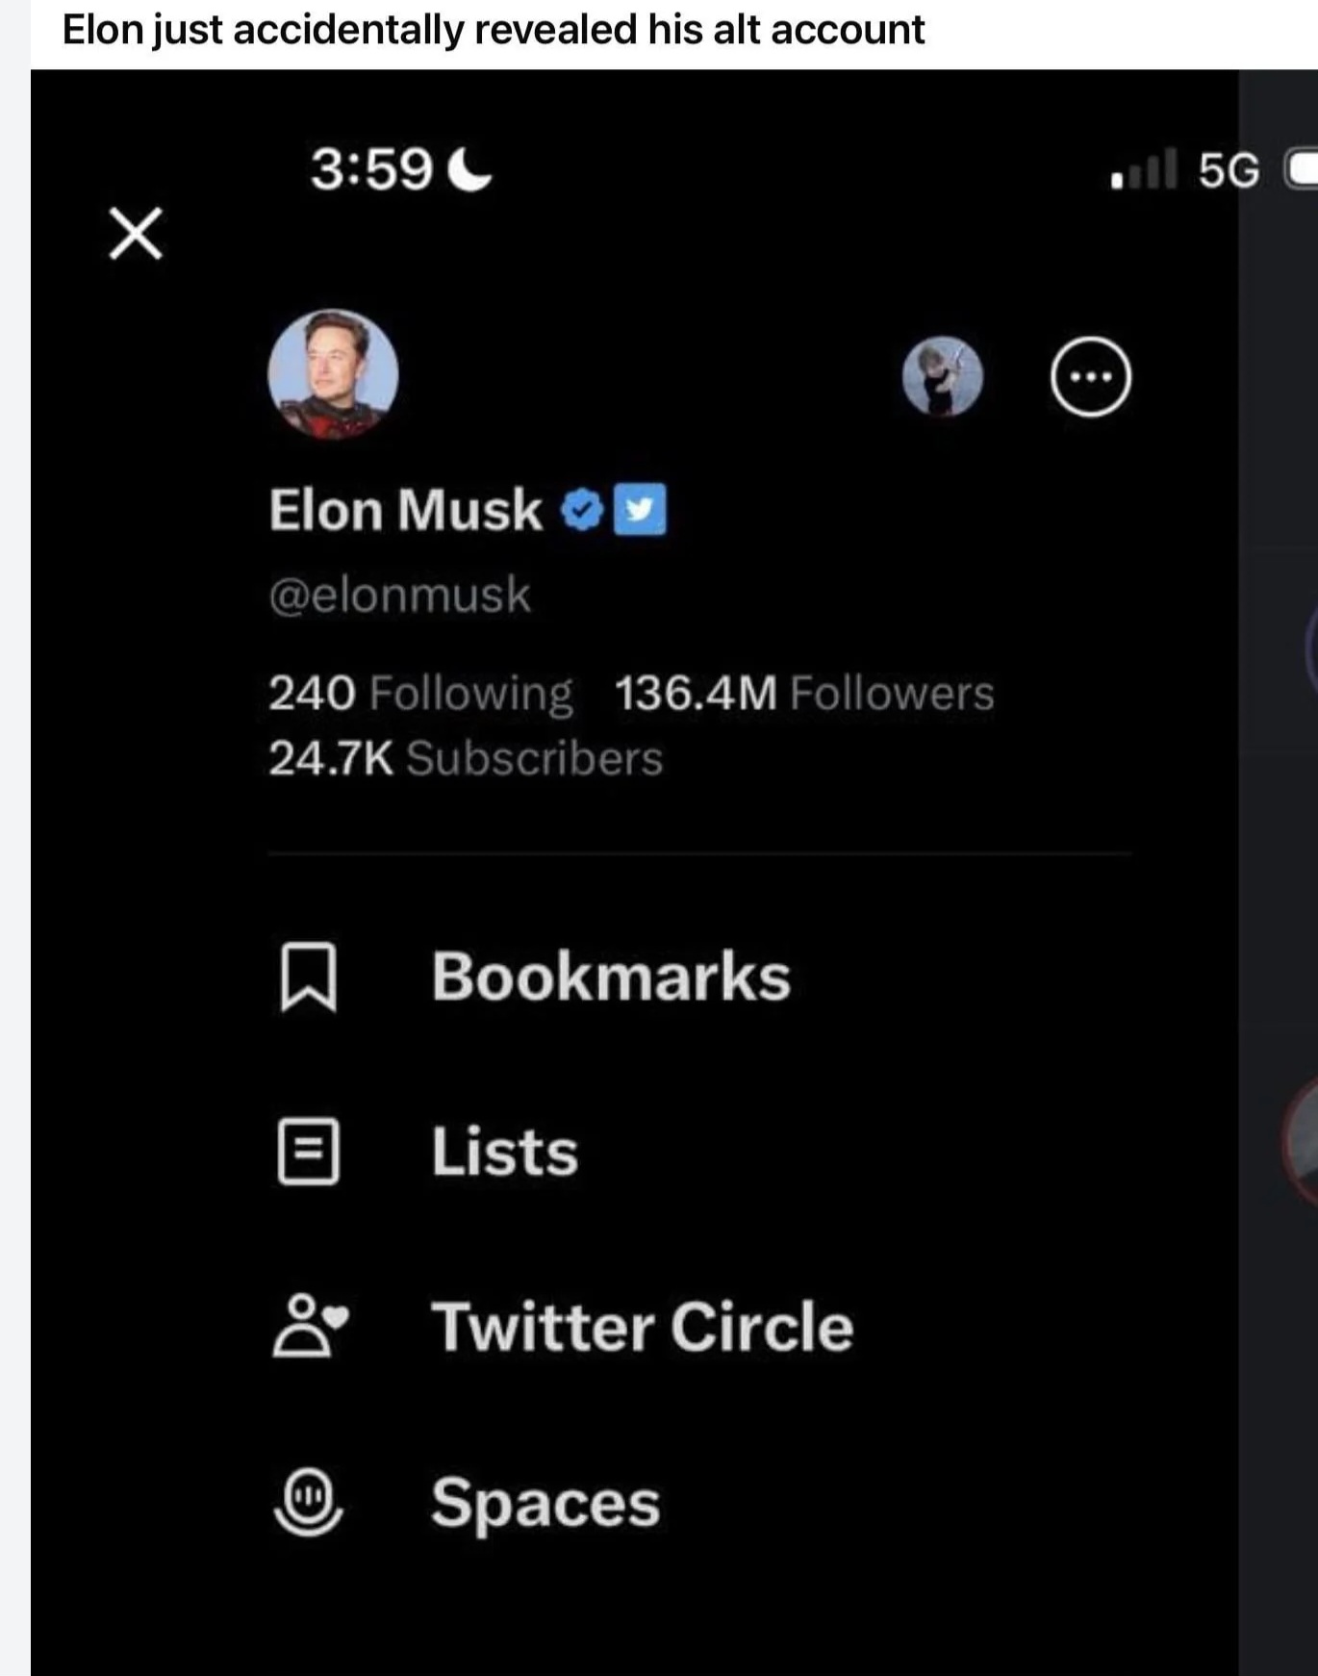
Task: Close the side menu with the X icon
Action: point(136,234)
